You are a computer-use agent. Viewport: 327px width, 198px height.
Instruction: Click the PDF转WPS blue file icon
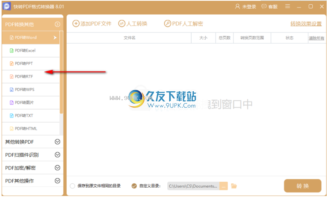coord(11,90)
